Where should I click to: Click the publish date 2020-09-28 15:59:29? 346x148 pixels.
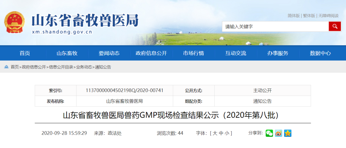tap(64, 133)
